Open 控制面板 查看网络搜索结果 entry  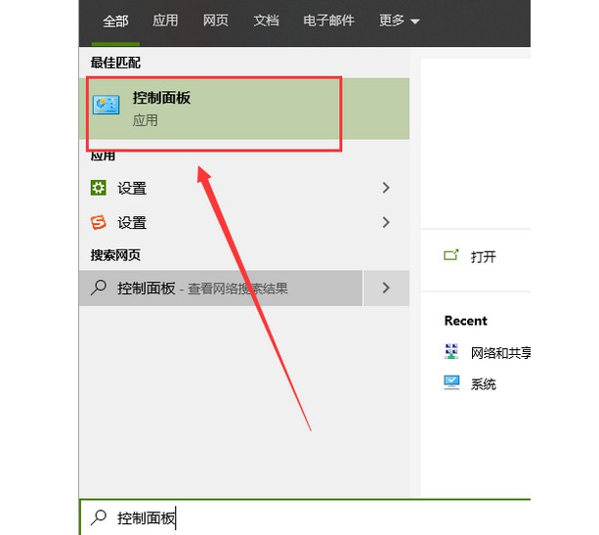221,288
